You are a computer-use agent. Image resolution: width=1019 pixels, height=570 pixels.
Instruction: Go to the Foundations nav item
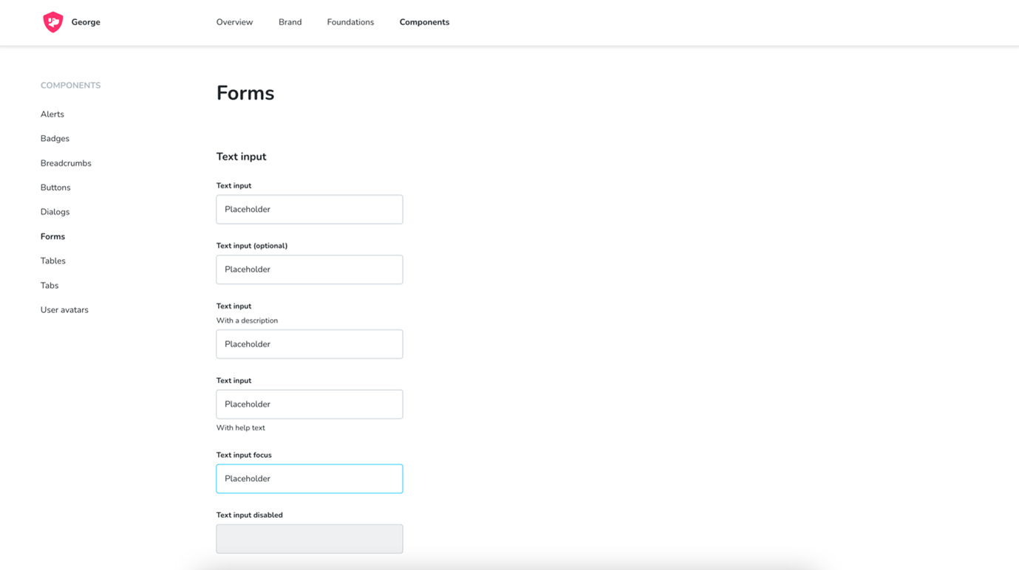pyautogui.click(x=350, y=22)
